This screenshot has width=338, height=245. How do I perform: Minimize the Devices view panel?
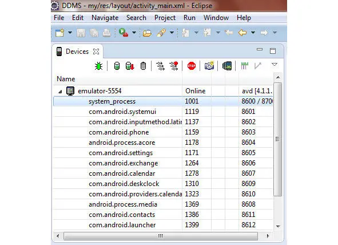260,49
